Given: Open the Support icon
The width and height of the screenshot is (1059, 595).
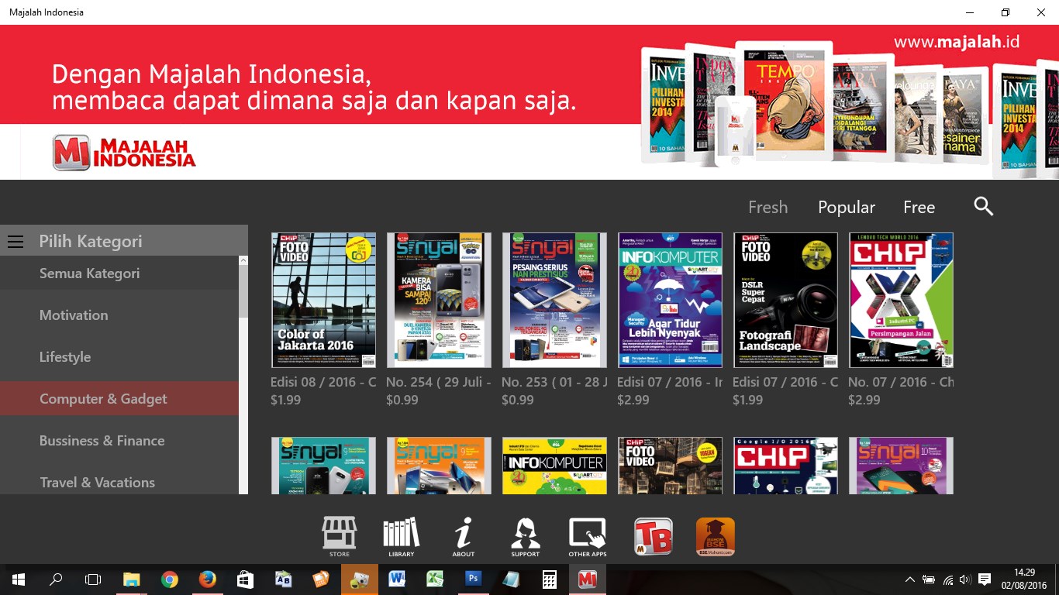Looking at the screenshot, I should 525,536.
